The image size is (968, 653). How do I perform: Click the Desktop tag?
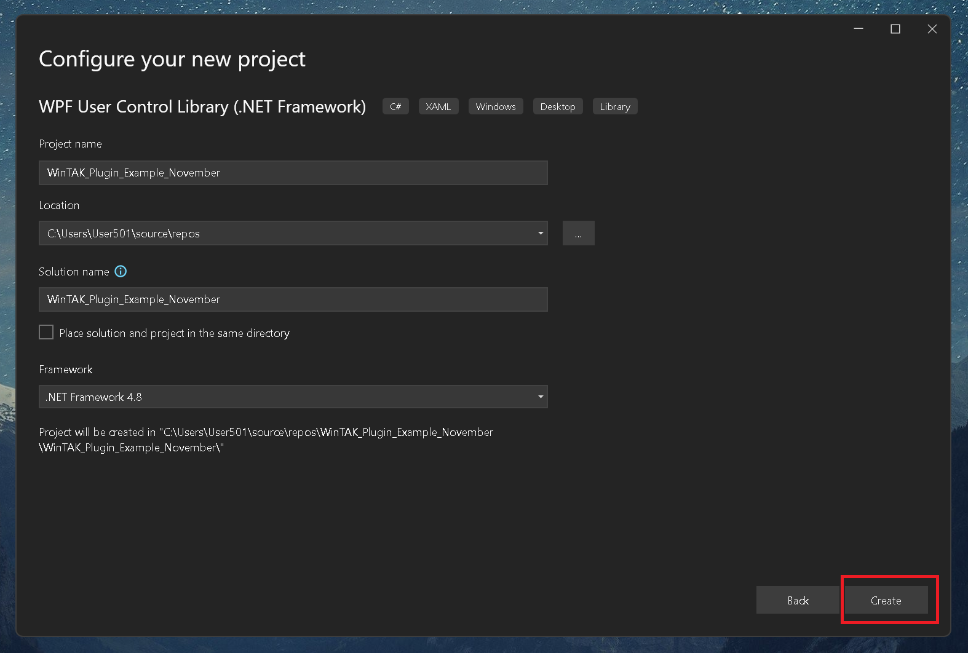point(558,106)
